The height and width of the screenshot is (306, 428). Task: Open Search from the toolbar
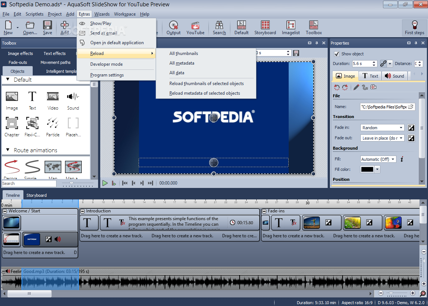click(219, 27)
